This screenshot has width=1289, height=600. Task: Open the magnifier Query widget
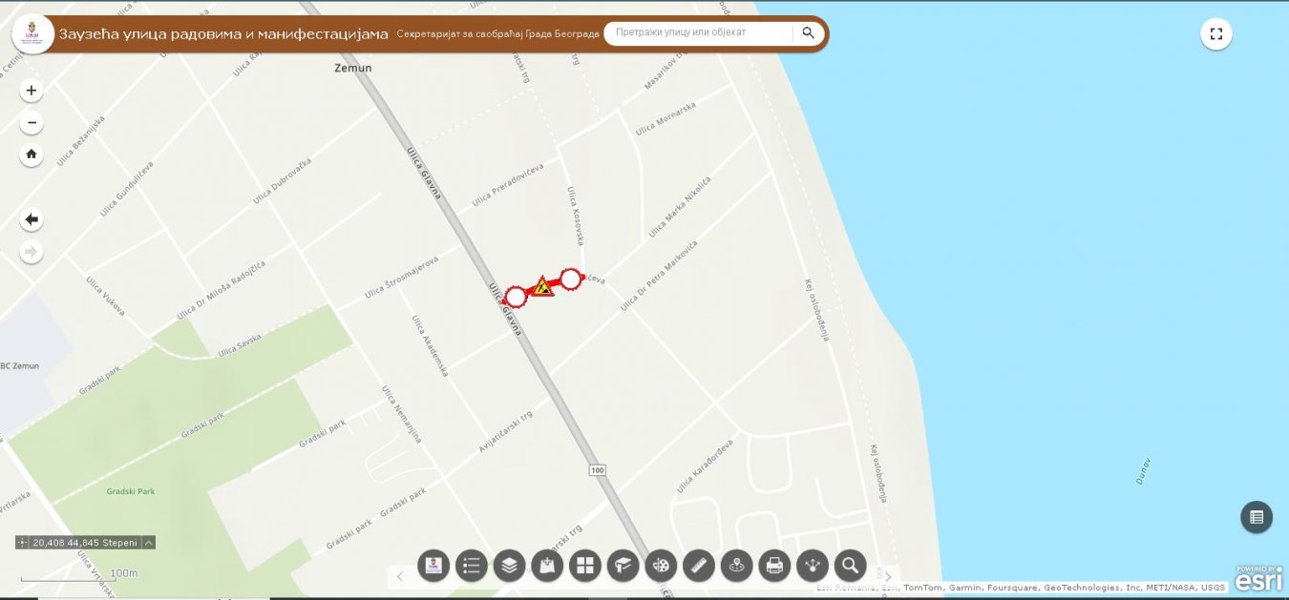tap(850, 566)
